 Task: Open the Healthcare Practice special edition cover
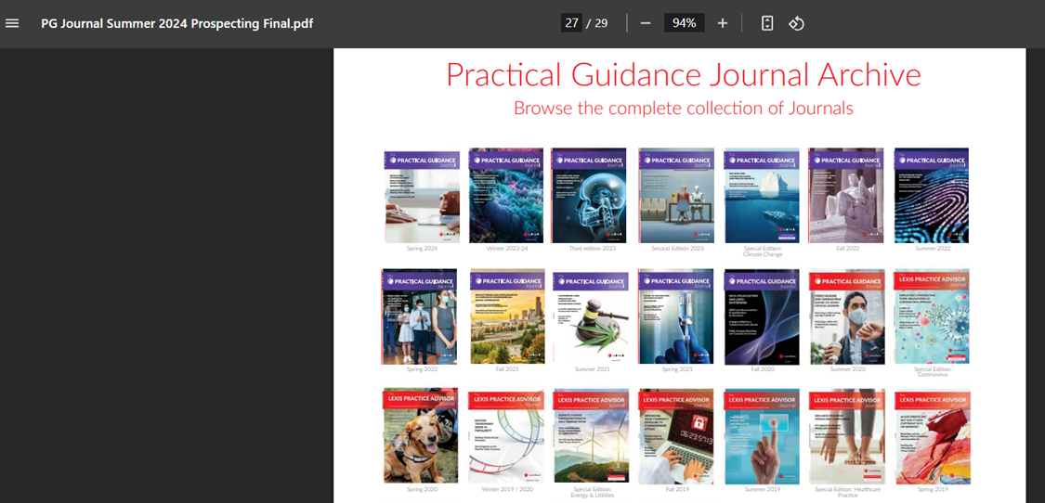tap(847, 437)
